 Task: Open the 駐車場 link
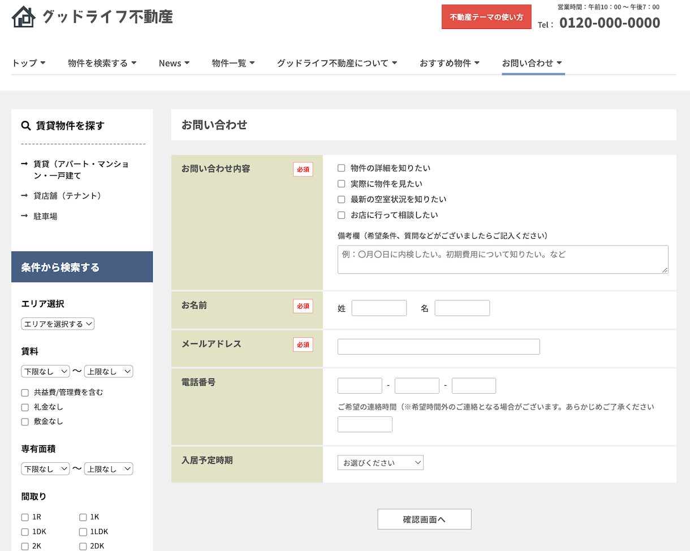coord(45,216)
